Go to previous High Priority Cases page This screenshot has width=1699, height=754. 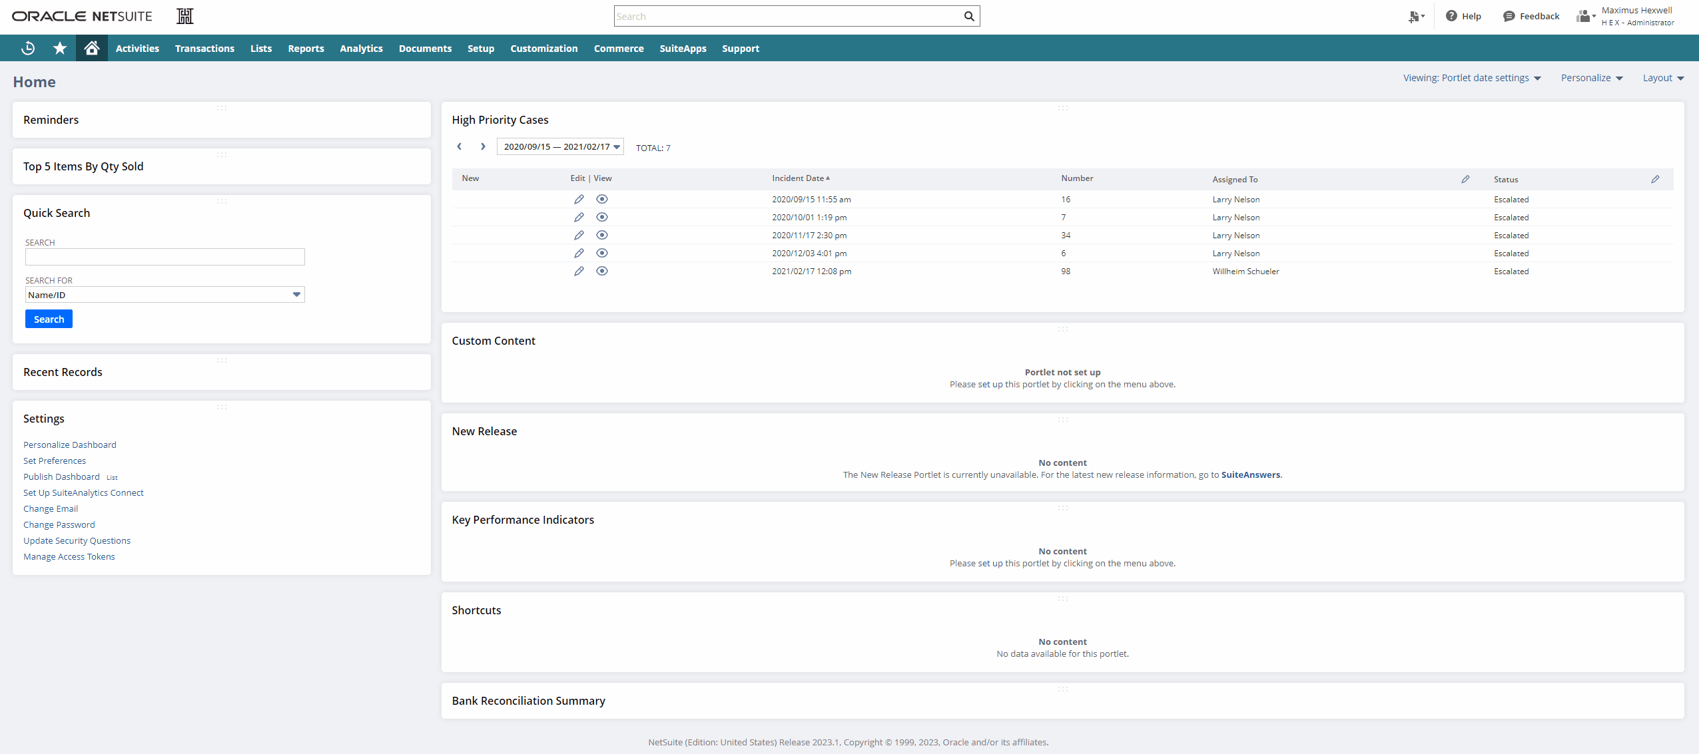460,146
